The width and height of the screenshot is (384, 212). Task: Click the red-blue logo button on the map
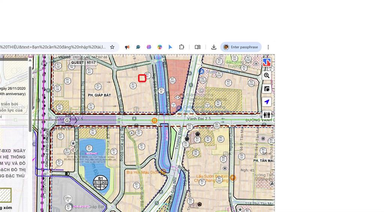(x=267, y=62)
